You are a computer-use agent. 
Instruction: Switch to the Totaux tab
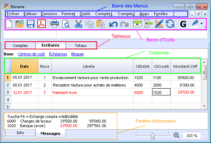pyautogui.click(x=81, y=46)
